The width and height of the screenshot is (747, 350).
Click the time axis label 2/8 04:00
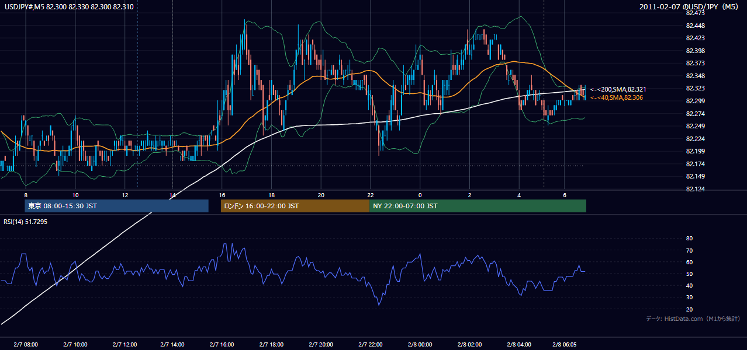(x=519, y=345)
